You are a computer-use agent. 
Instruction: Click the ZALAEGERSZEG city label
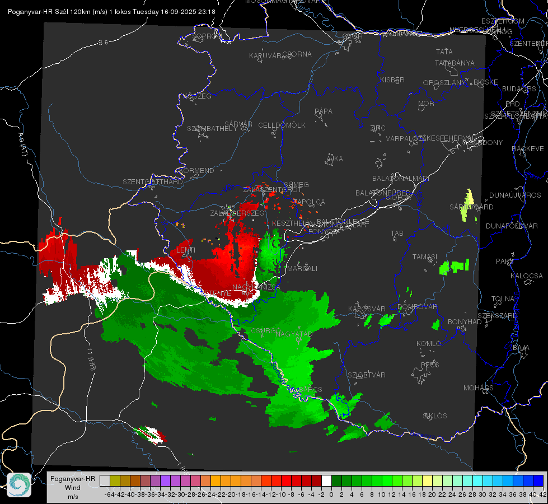[237, 213]
